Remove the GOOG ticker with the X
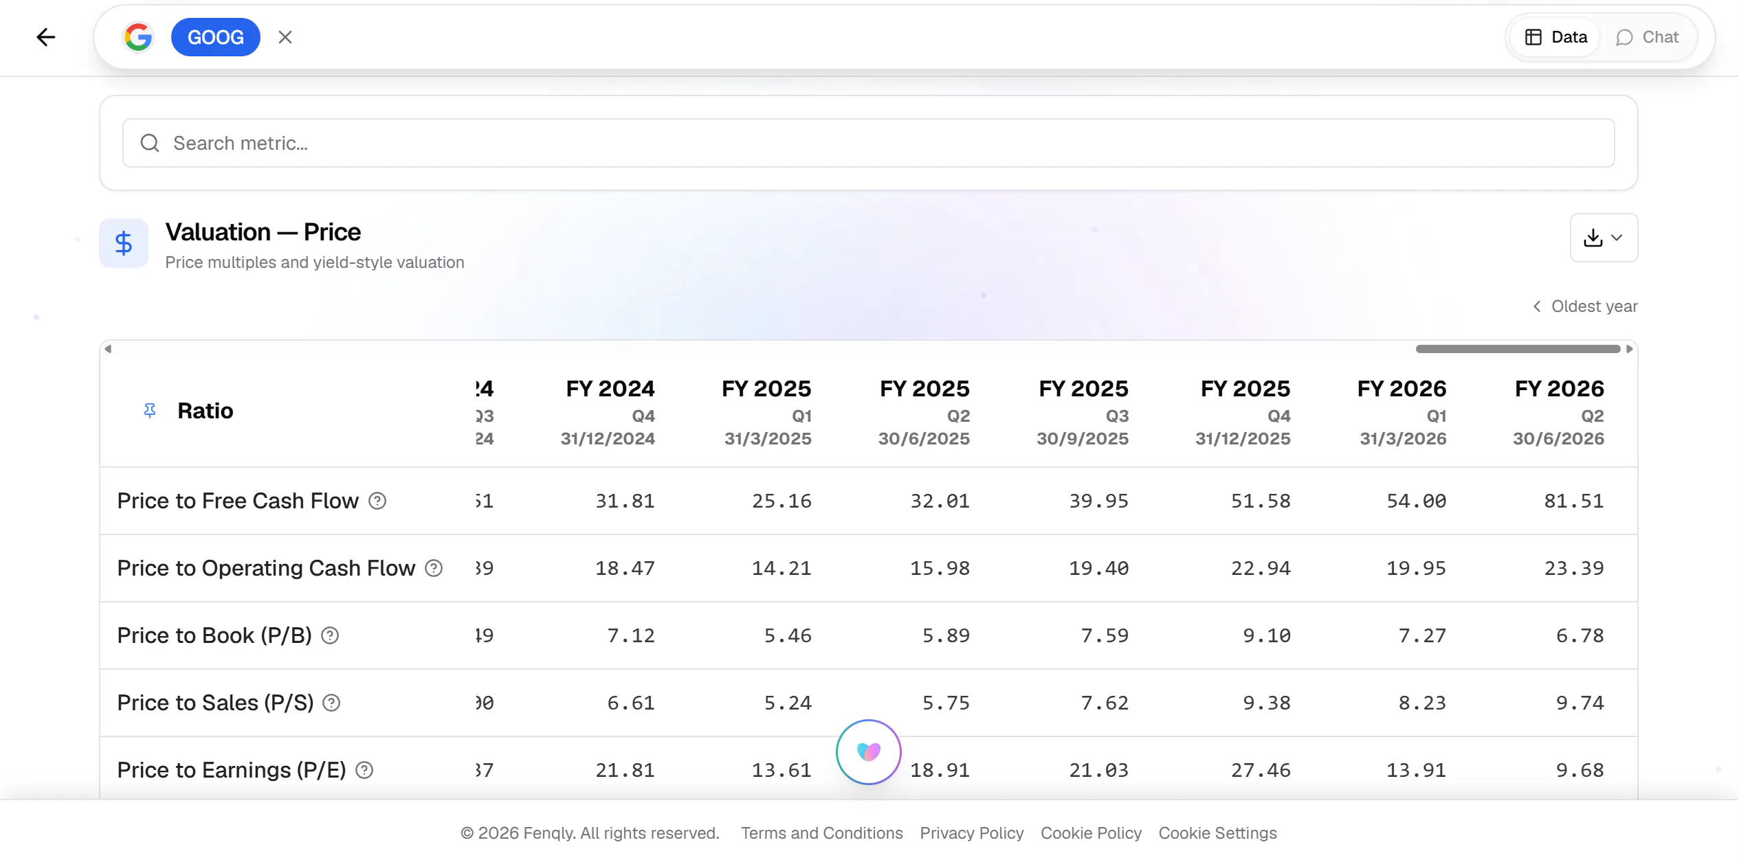The width and height of the screenshot is (1739, 860). 285,37
